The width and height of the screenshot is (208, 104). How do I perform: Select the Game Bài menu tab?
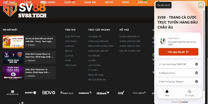[89, 2]
